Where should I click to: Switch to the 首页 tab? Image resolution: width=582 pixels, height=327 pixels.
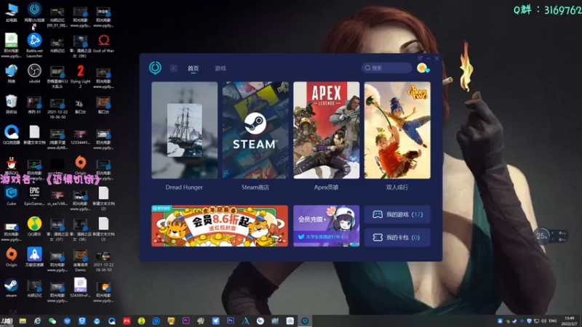click(x=193, y=68)
